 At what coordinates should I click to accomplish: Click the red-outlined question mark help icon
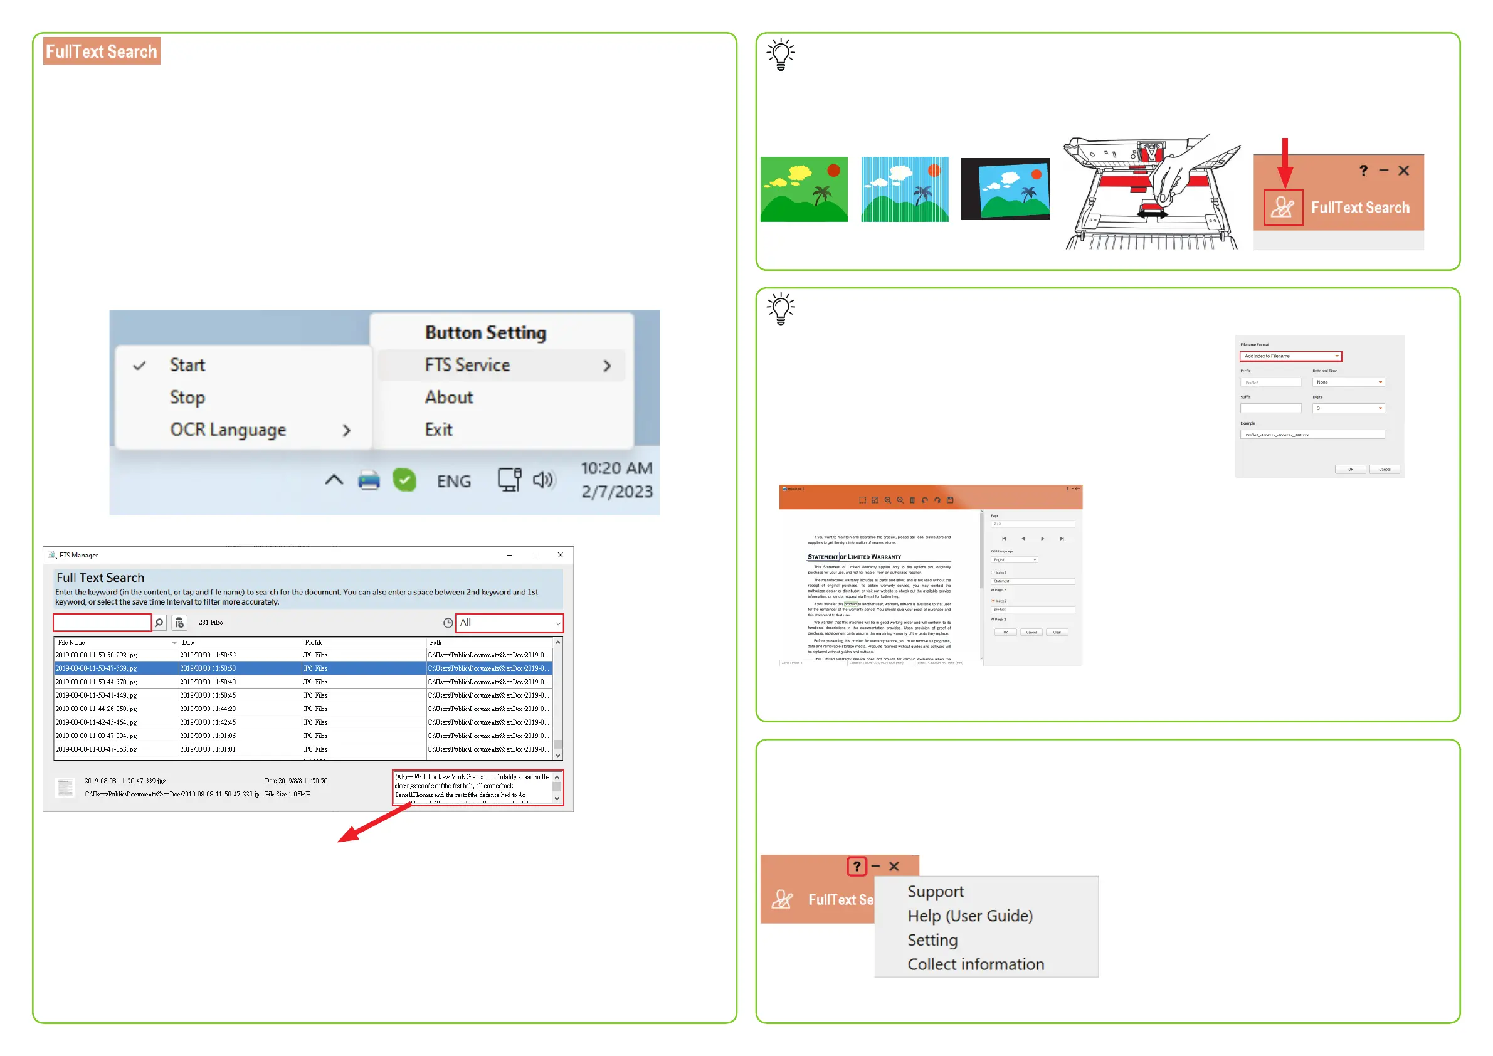[x=857, y=866]
